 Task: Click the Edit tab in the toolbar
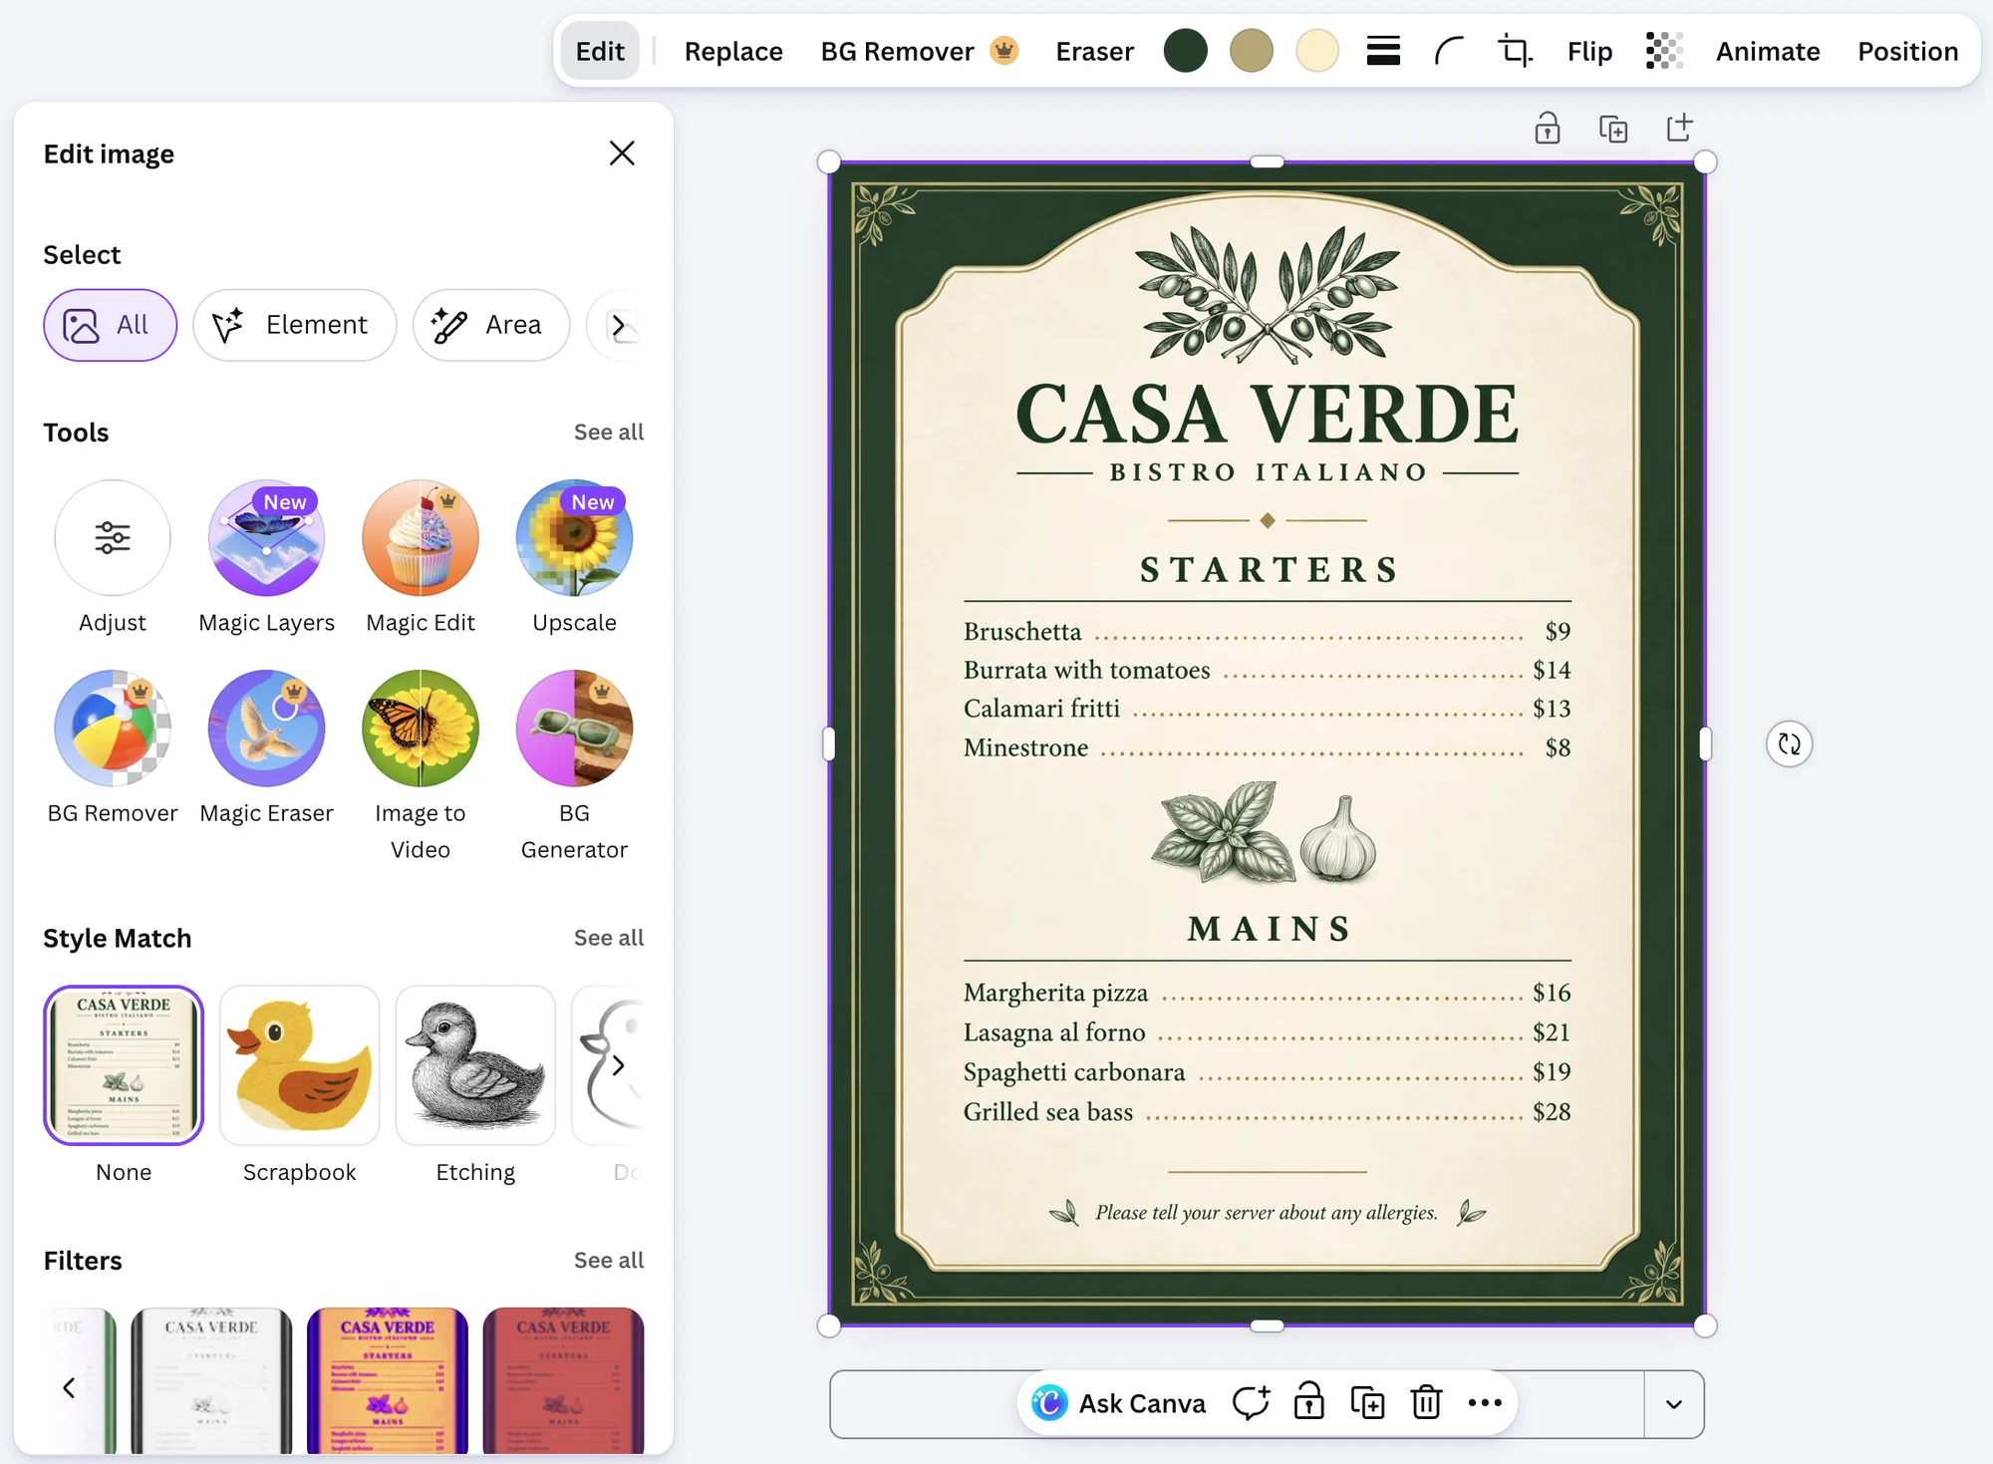point(600,51)
